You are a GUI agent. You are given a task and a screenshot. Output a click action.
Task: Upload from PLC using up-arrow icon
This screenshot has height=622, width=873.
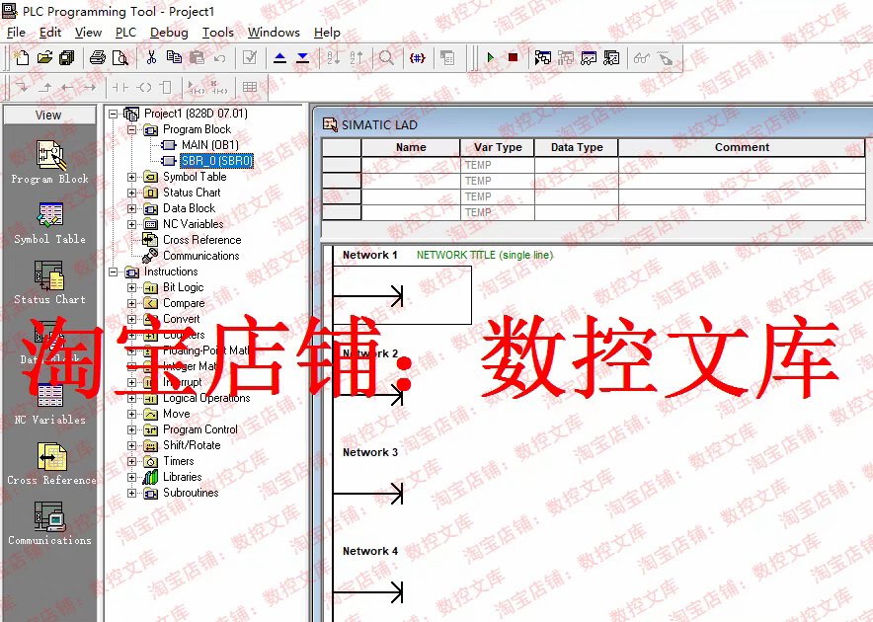pos(280,57)
